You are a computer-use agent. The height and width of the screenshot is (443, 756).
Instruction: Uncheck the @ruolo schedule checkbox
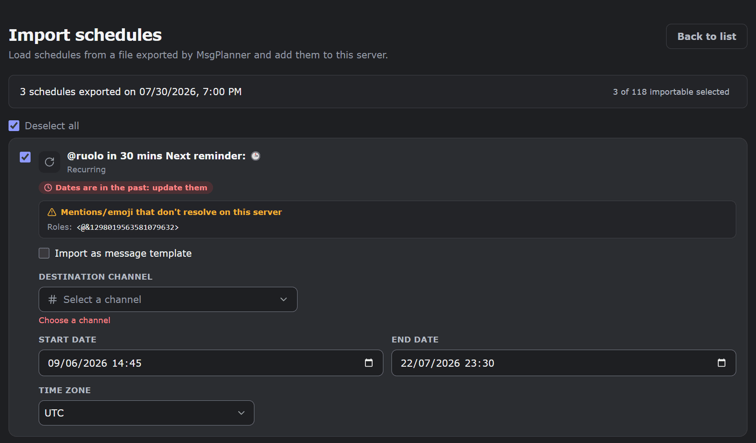(x=25, y=157)
